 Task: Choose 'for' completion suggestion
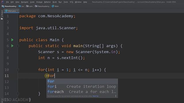coord(82,81)
